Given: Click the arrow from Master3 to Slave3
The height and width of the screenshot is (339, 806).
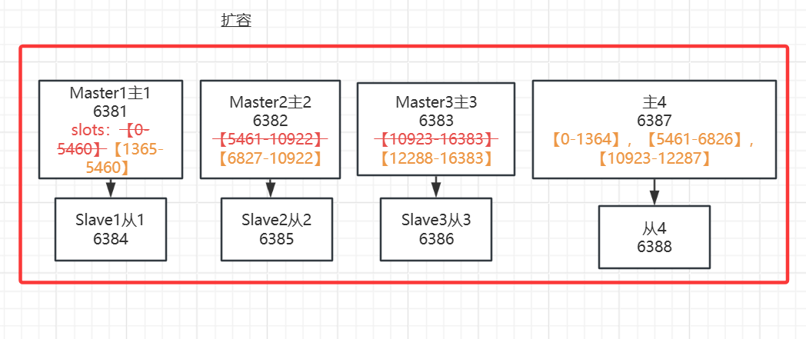Looking at the screenshot, I should [x=436, y=188].
